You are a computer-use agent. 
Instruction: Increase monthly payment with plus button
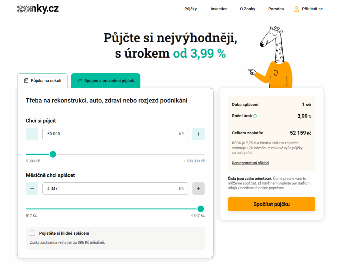[198, 189]
